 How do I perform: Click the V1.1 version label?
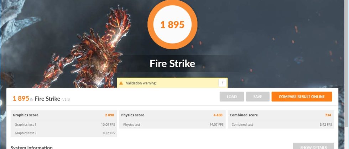point(66,99)
